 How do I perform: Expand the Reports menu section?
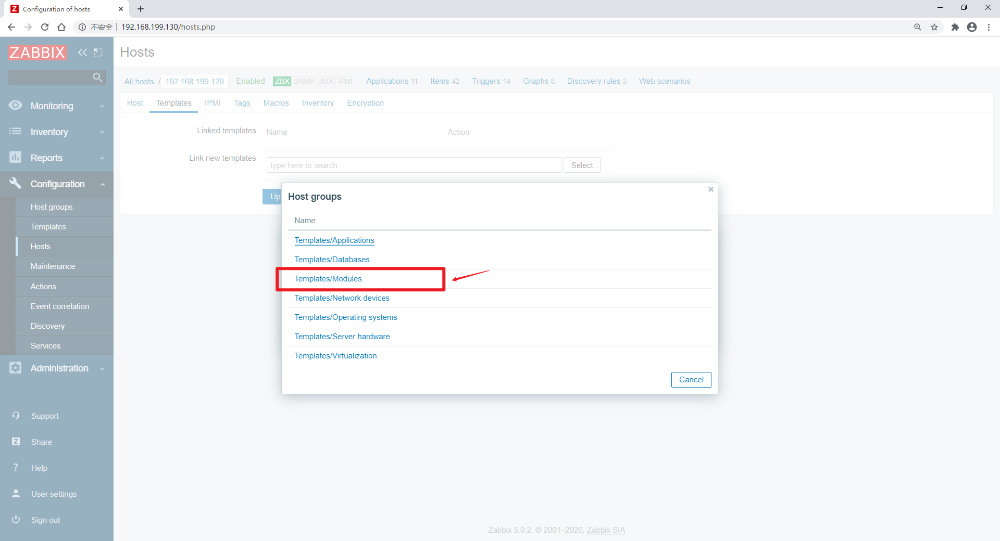57,158
